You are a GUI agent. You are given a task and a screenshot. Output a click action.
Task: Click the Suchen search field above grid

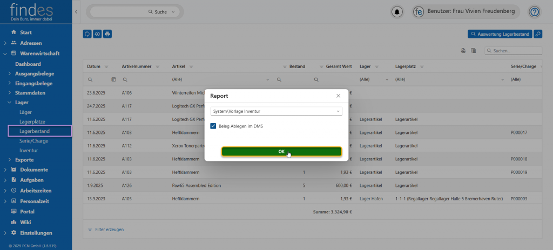516,51
